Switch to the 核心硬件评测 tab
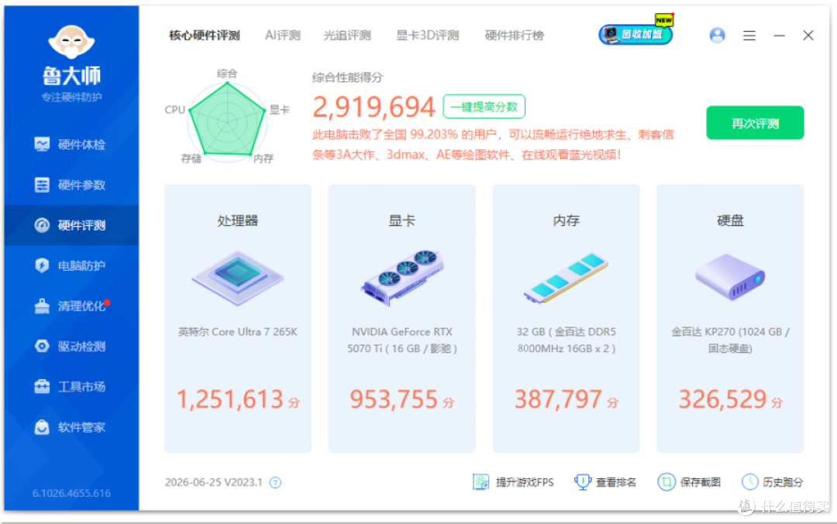This screenshot has width=837, height=524. pyautogui.click(x=205, y=36)
